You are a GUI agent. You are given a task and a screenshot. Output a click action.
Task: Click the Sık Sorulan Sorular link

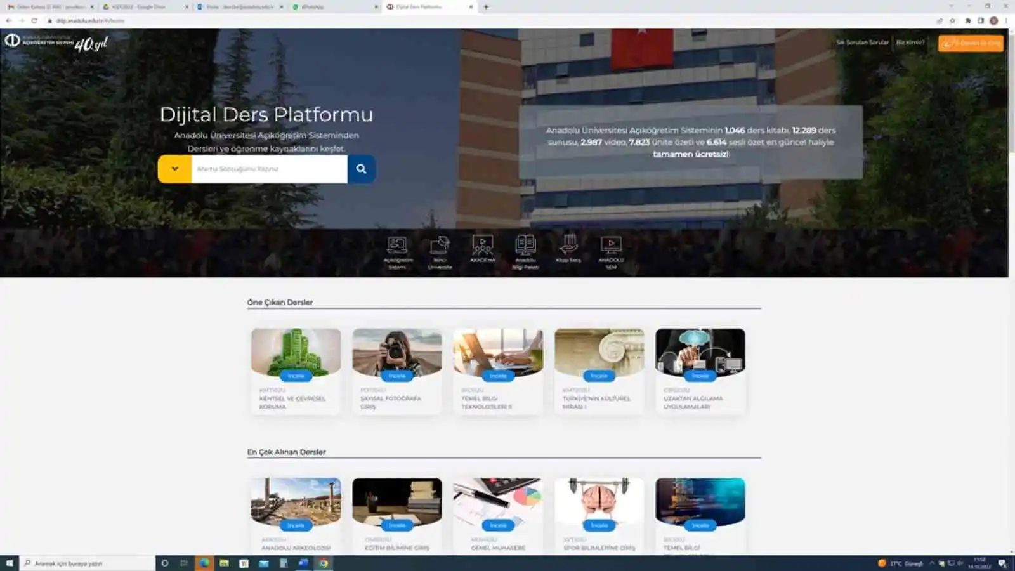coord(862,43)
